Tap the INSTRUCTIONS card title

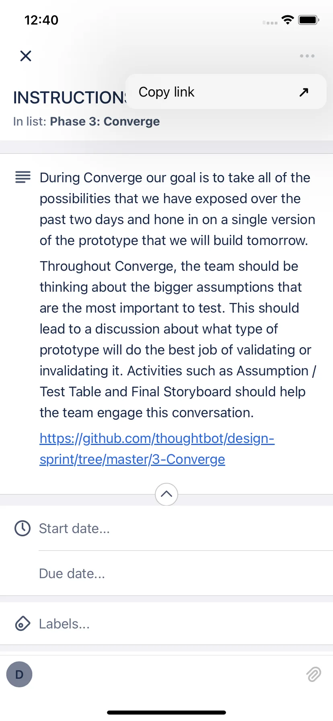click(x=70, y=97)
